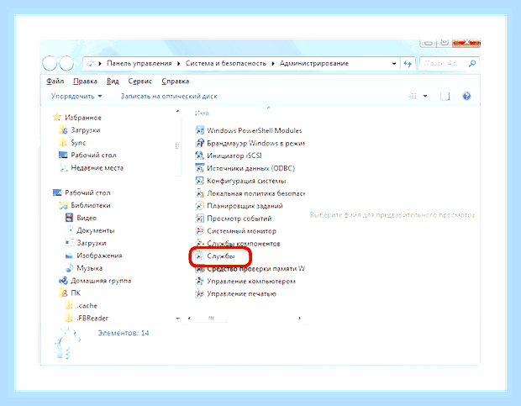
Task: Click the search magnifier icon
Action: 472,63
